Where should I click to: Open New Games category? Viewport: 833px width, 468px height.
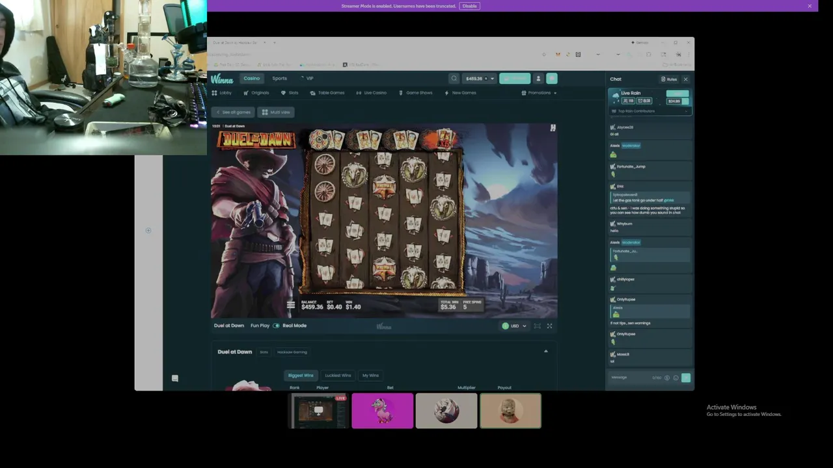pyautogui.click(x=460, y=93)
